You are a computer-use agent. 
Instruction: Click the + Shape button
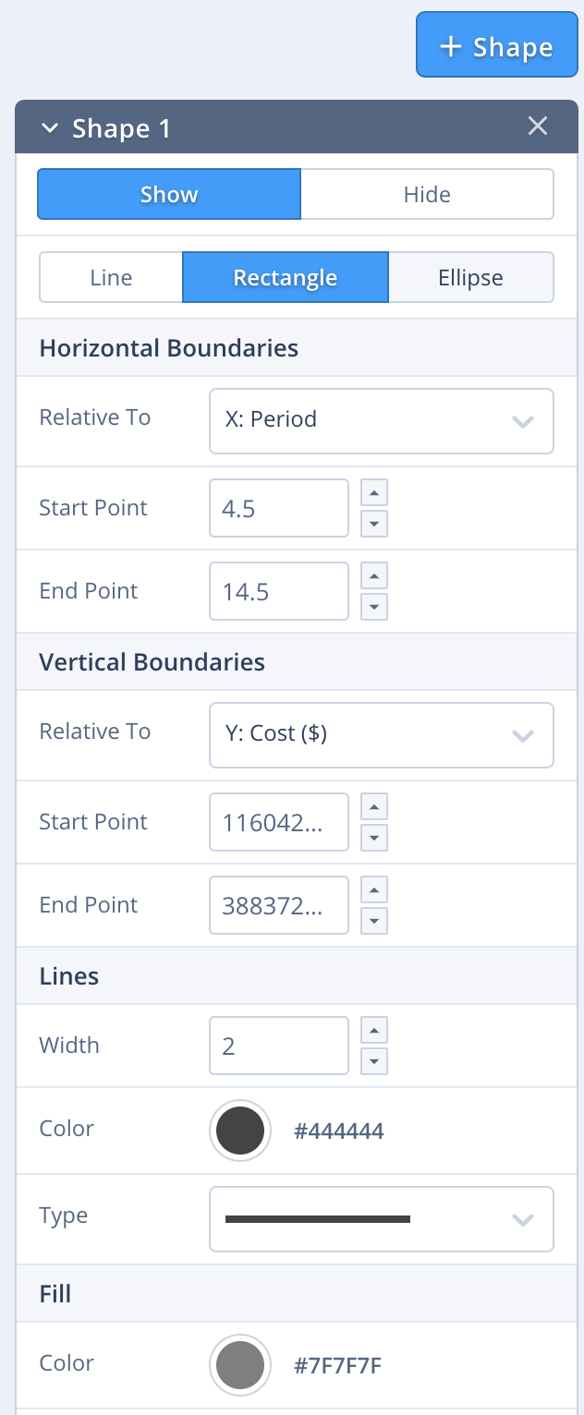click(497, 44)
